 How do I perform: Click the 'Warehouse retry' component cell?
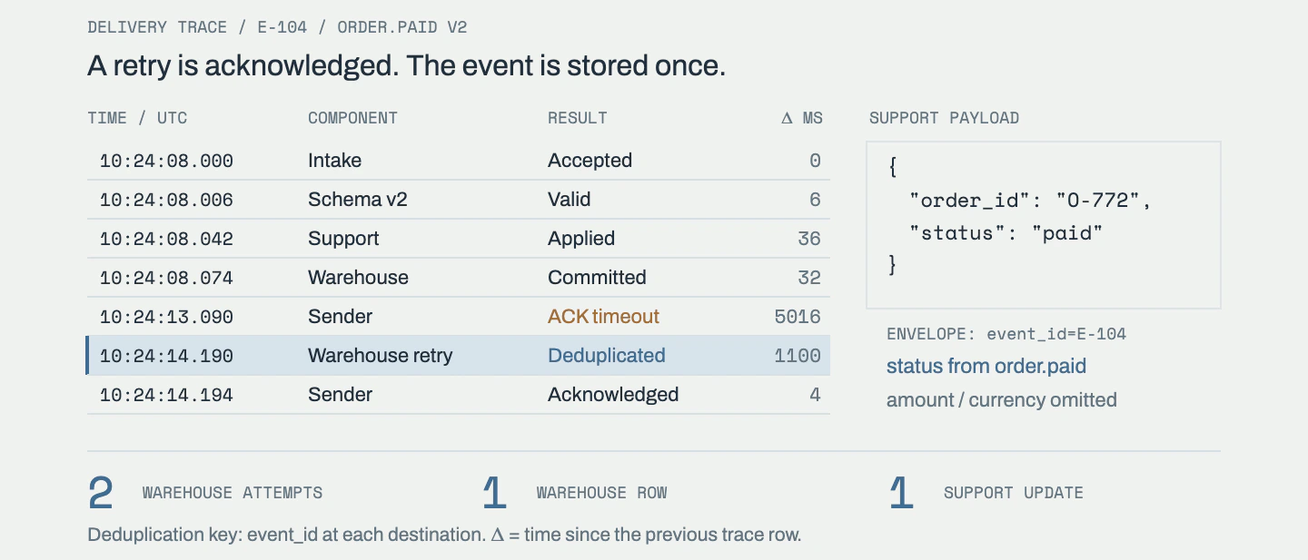pyautogui.click(x=380, y=356)
